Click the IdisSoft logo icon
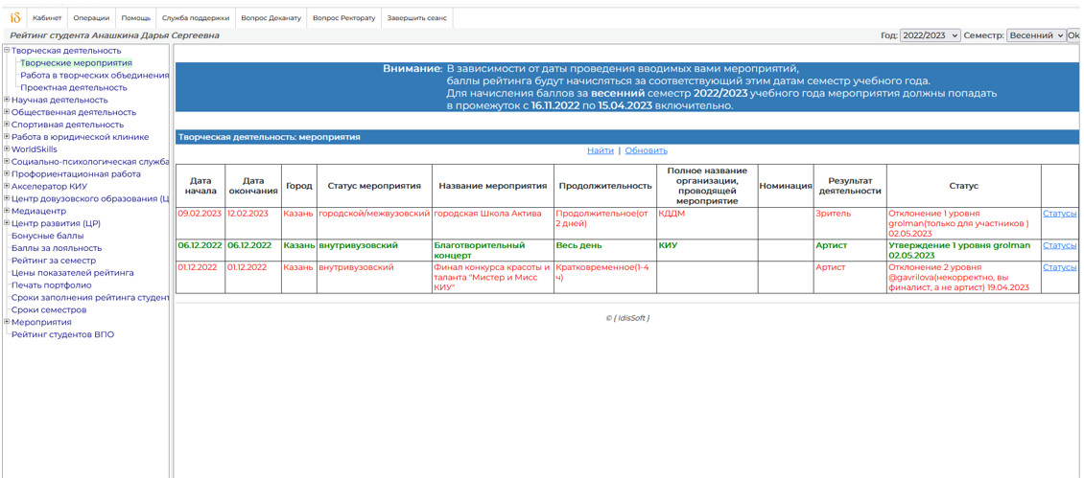Image resolution: width=1084 pixels, height=478 pixels. tap(14, 18)
